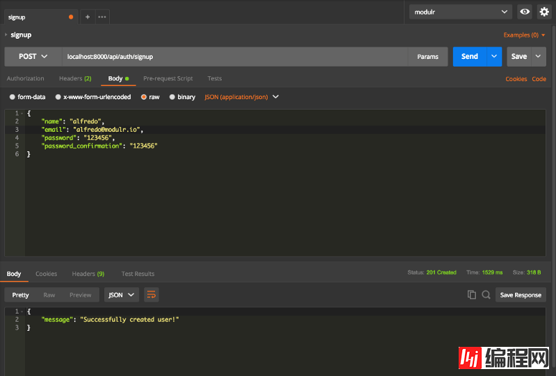Click the "email" line in request body
This screenshot has width=556, height=376.
point(92,130)
